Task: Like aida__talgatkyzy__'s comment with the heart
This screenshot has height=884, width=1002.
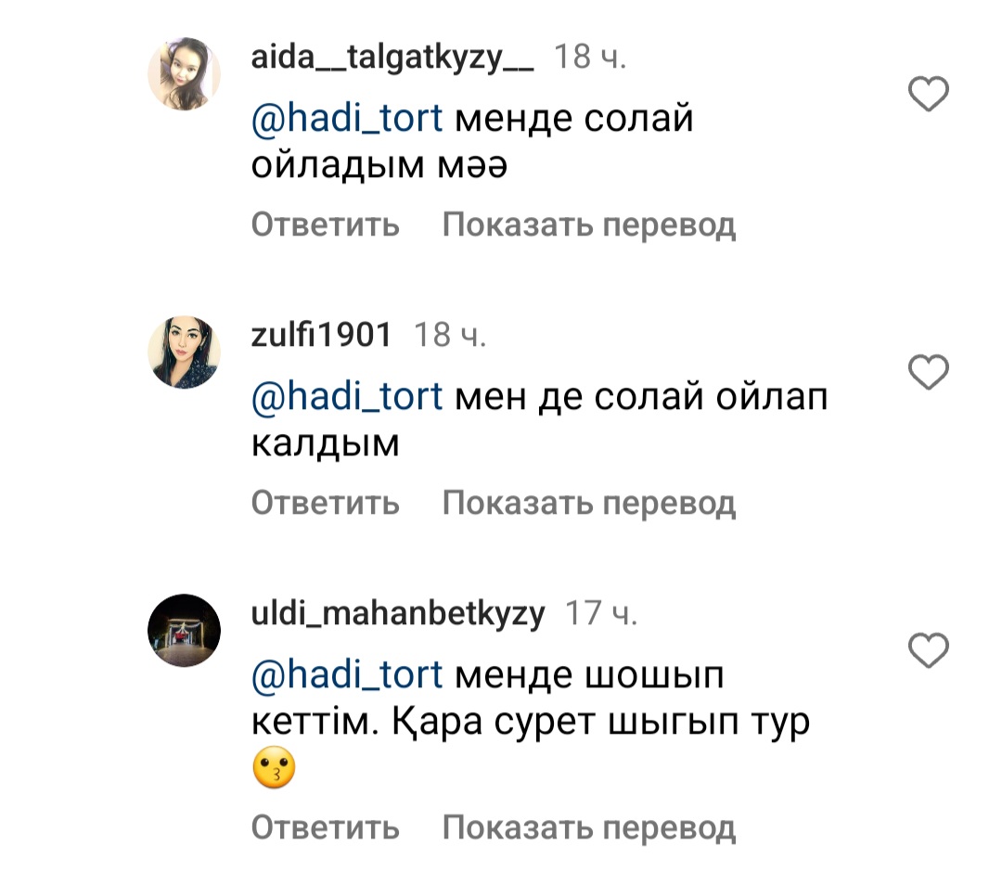Action: point(927,95)
